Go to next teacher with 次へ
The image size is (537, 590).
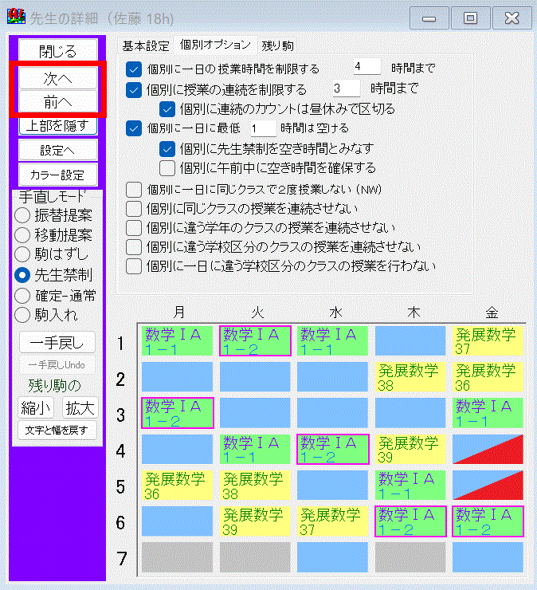57,78
